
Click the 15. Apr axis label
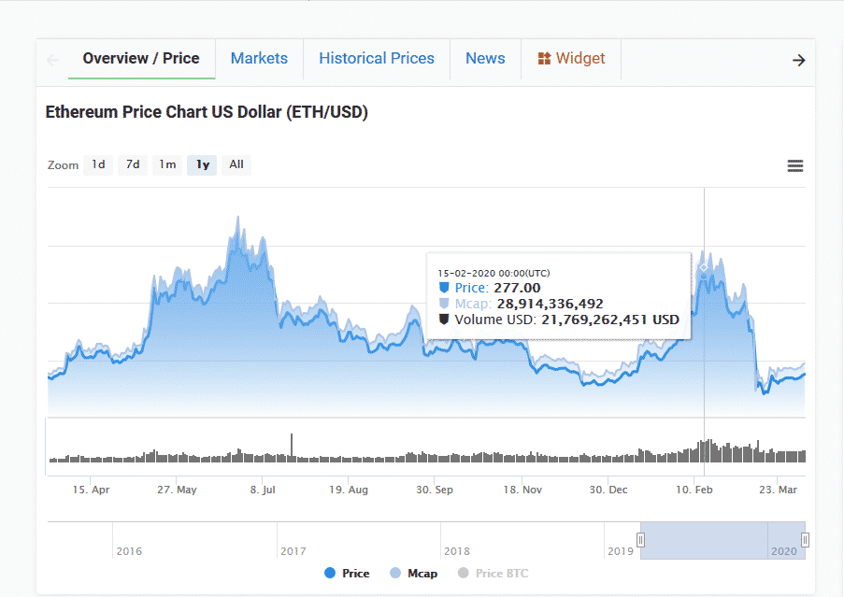pyautogui.click(x=91, y=490)
